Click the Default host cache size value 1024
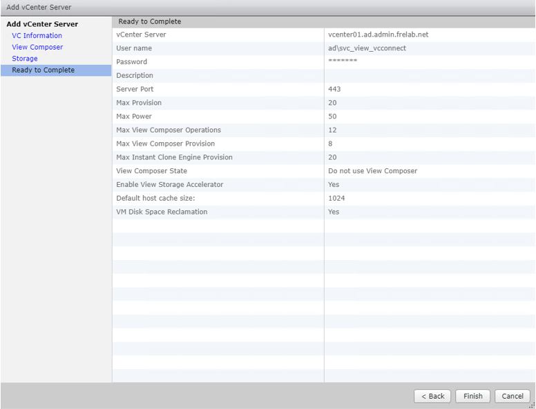Screen dimensions: 536x409 336,198
